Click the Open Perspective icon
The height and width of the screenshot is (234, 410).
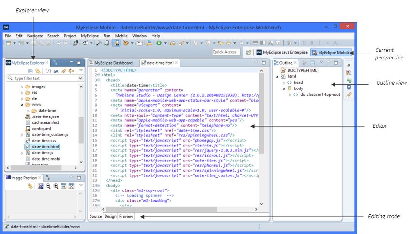click(248, 53)
